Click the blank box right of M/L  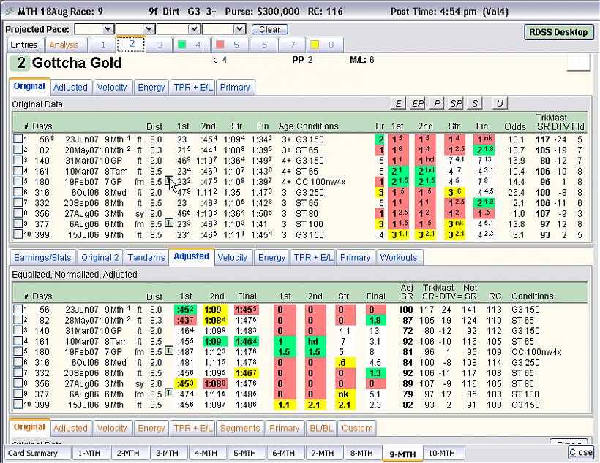(579, 62)
